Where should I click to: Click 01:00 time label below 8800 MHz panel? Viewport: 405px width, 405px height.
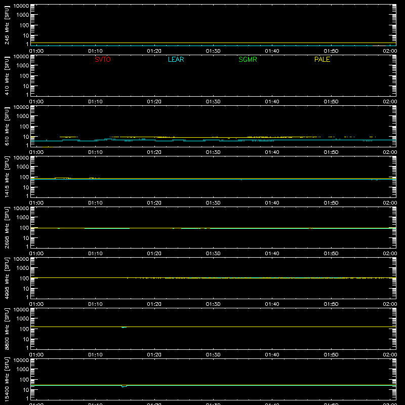(x=36, y=355)
